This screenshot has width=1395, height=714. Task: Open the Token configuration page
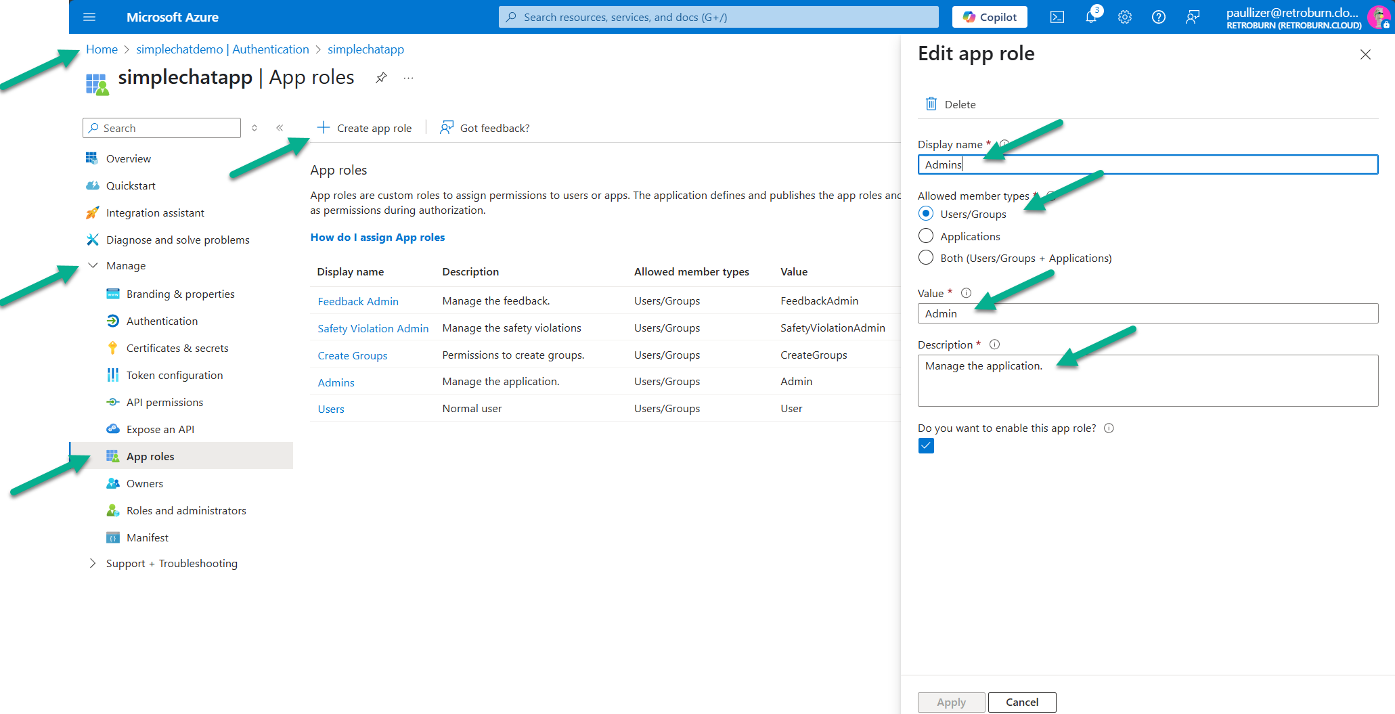click(174, 374)
